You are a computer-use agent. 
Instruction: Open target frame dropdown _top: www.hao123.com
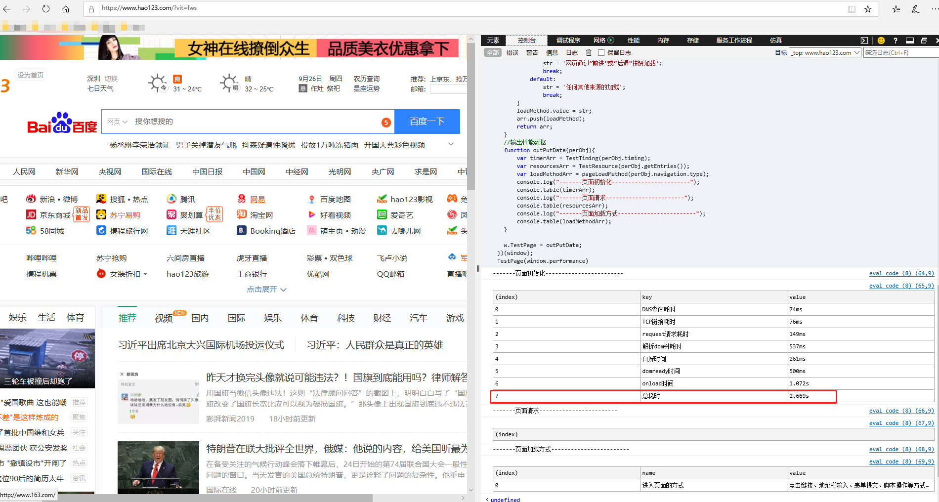pyautogui.click(x=825, y=52)
